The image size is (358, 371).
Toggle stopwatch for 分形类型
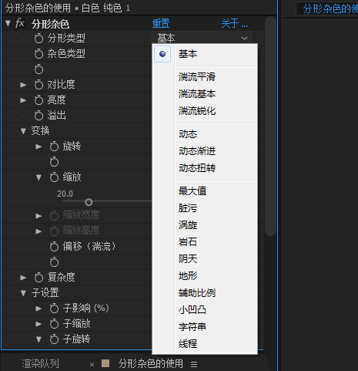tap(38, 39)
